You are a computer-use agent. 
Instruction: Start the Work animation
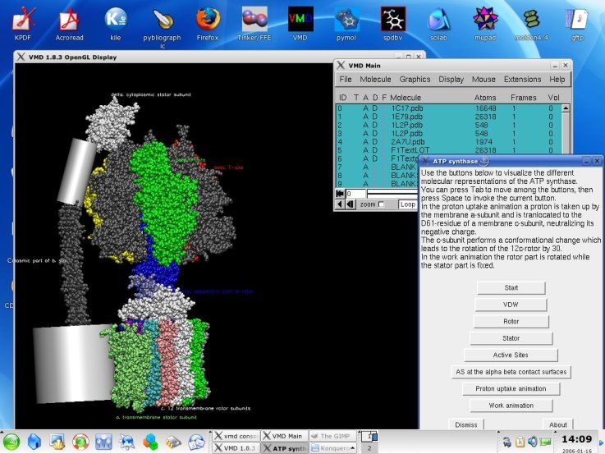pyautogui.click(x=511, y=406)
